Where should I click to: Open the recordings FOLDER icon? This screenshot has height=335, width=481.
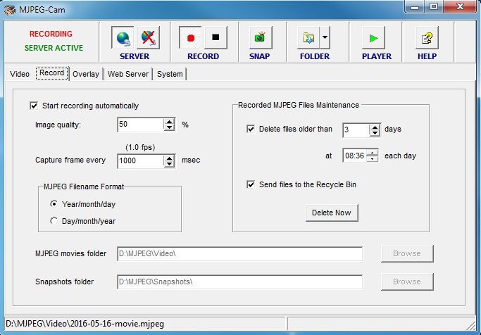(308, 37)
